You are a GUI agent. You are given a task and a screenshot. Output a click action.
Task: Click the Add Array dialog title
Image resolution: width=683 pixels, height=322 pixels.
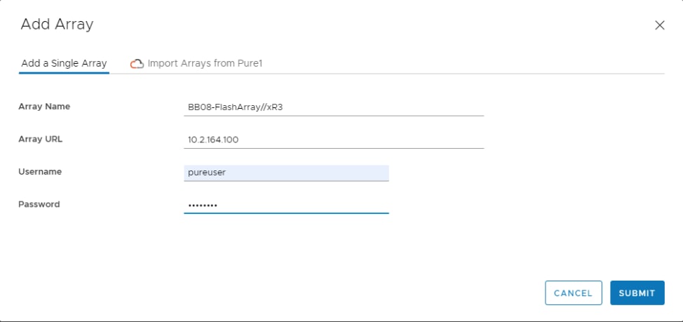[x=57, y=25]
